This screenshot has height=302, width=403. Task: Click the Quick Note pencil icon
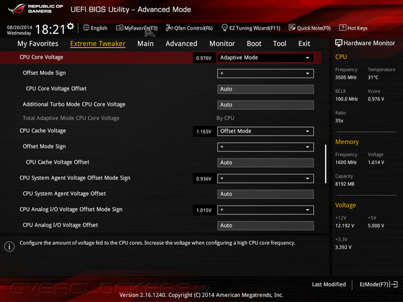click(292, 28)
